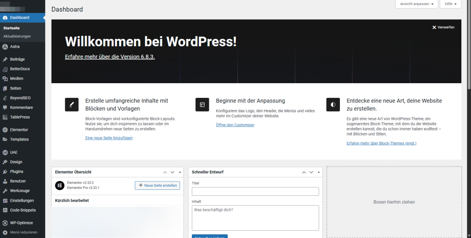Click the Einstellungen settings icon
This screenshot has height=238, width=471.
(5, 201)
